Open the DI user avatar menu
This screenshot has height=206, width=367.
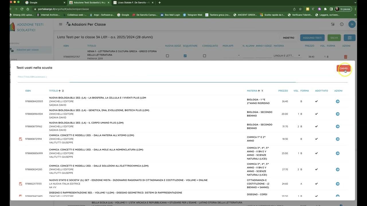click(352, 24)
